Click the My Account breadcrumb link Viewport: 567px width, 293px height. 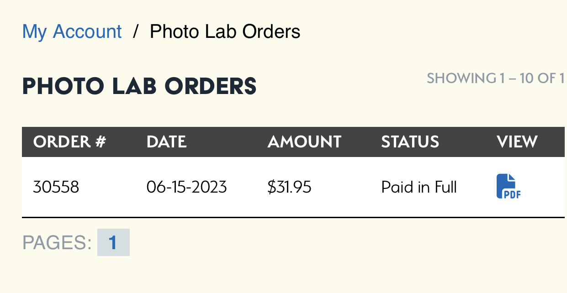click(72, 31)
